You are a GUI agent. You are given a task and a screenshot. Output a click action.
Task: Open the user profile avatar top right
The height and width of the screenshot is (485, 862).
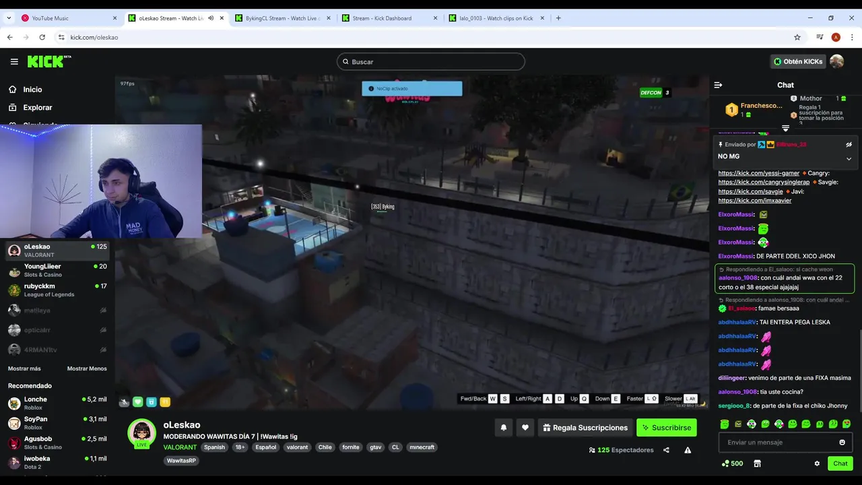[x=836, y=61]
